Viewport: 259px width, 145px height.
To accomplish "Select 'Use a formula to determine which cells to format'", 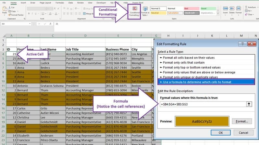I will coord(206,82).
